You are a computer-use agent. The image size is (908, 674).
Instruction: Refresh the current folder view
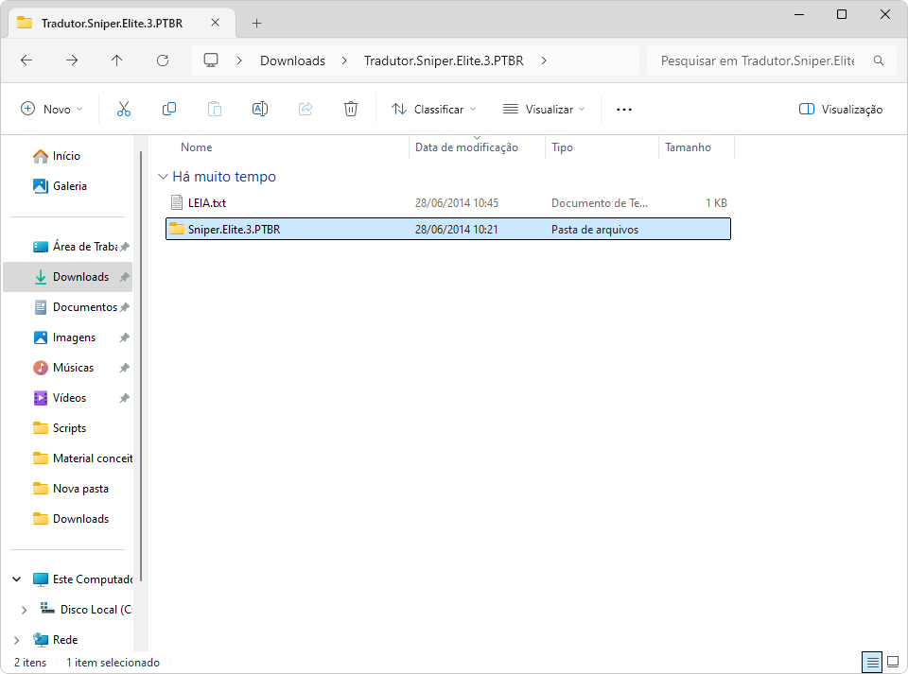coord(163,60)
